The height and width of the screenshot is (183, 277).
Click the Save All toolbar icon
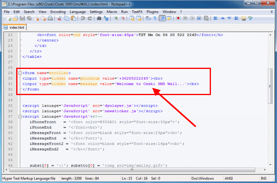click(x=29, y=18)
